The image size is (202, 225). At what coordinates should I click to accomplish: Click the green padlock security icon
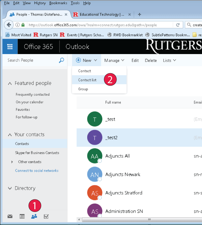[23, 25]
